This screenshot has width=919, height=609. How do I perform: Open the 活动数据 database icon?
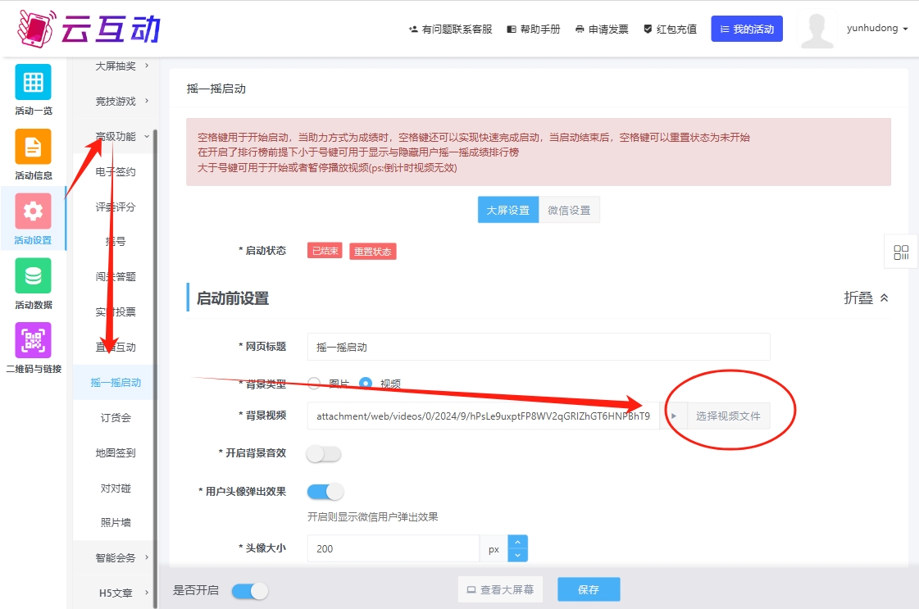[x=33, y=276]
